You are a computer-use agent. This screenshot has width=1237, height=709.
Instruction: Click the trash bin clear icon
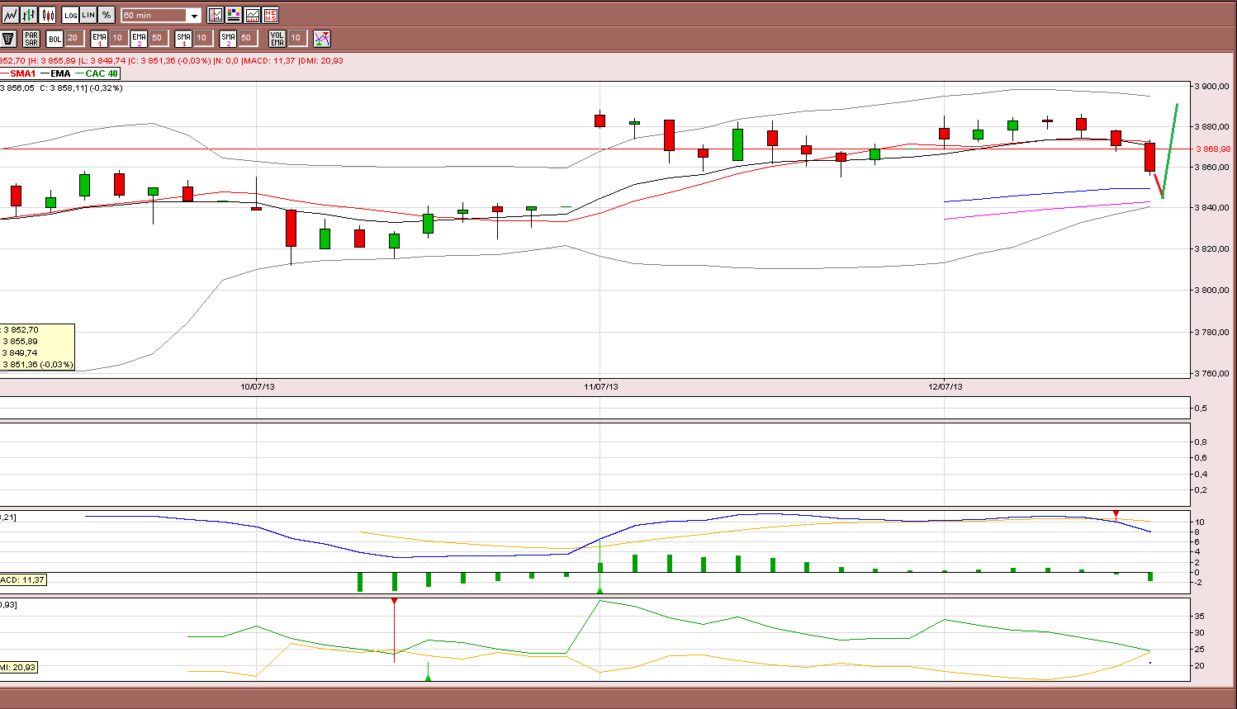[9, 38]
